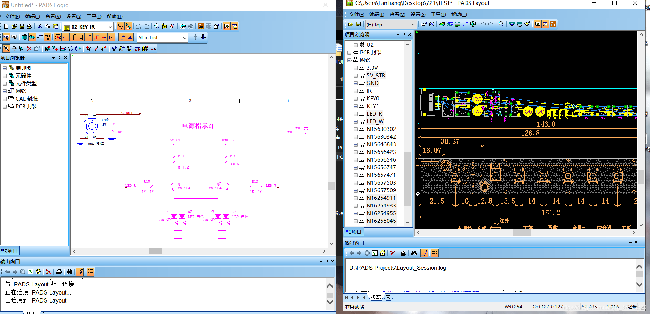The height and width of the screenshot is (314, 650).
Task: Click PADS Router link icon in Layout toolbar
Action: [553, 24]
